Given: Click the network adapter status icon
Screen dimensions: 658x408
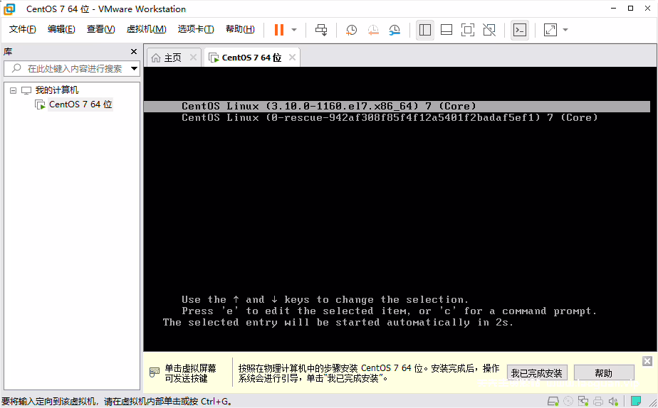Looking at the screenshot, I should (583, 402).
